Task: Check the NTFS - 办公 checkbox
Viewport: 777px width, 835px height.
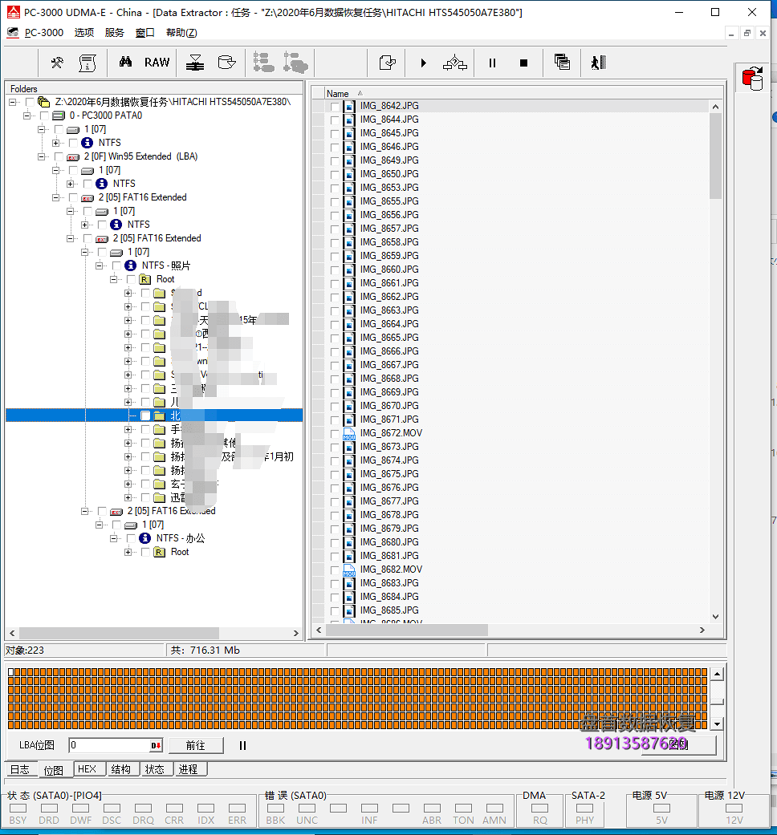Action: (131, 538)
